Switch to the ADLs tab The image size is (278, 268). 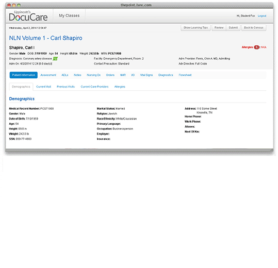65,75
